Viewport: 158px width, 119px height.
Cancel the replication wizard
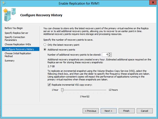(144, 111)
